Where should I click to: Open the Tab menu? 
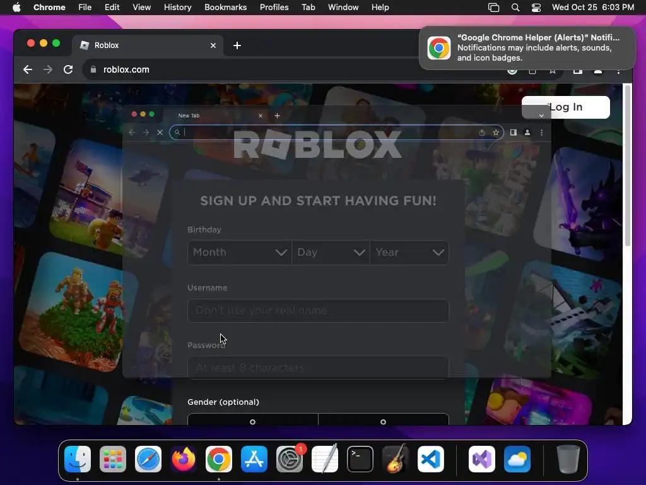click(x=308, y=8)
